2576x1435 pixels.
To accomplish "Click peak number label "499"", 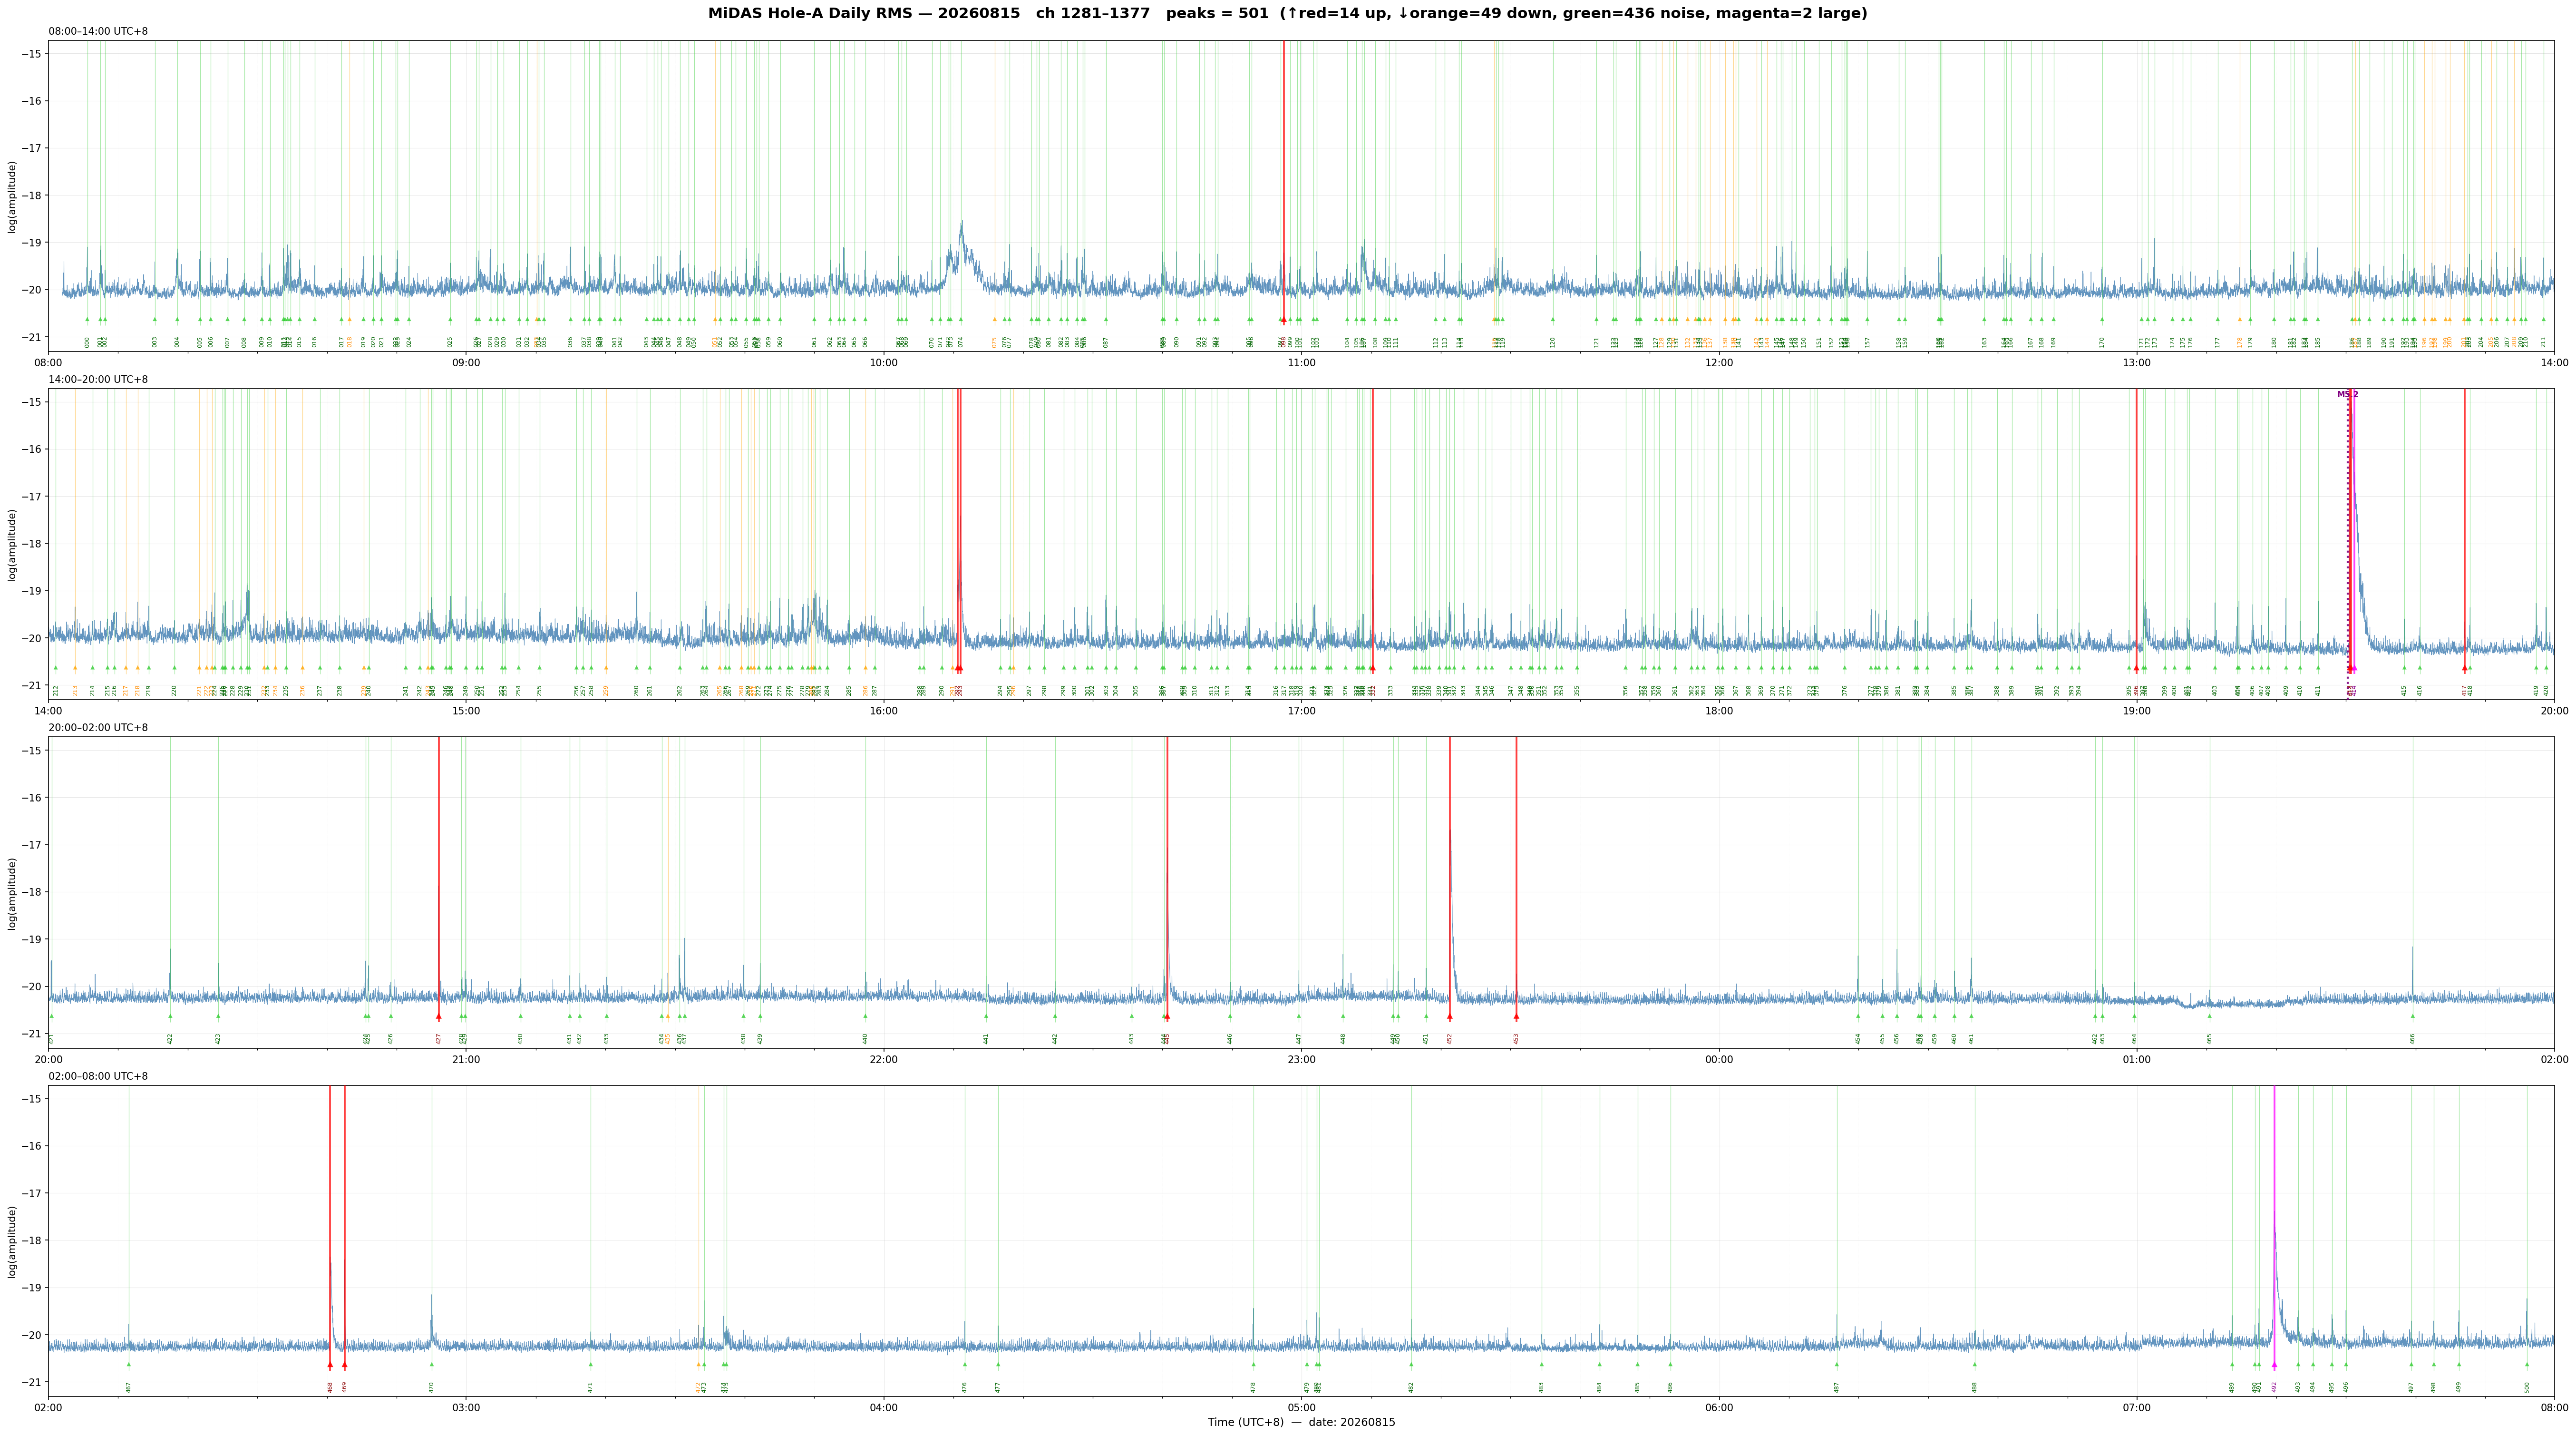I will 2458,1387.
